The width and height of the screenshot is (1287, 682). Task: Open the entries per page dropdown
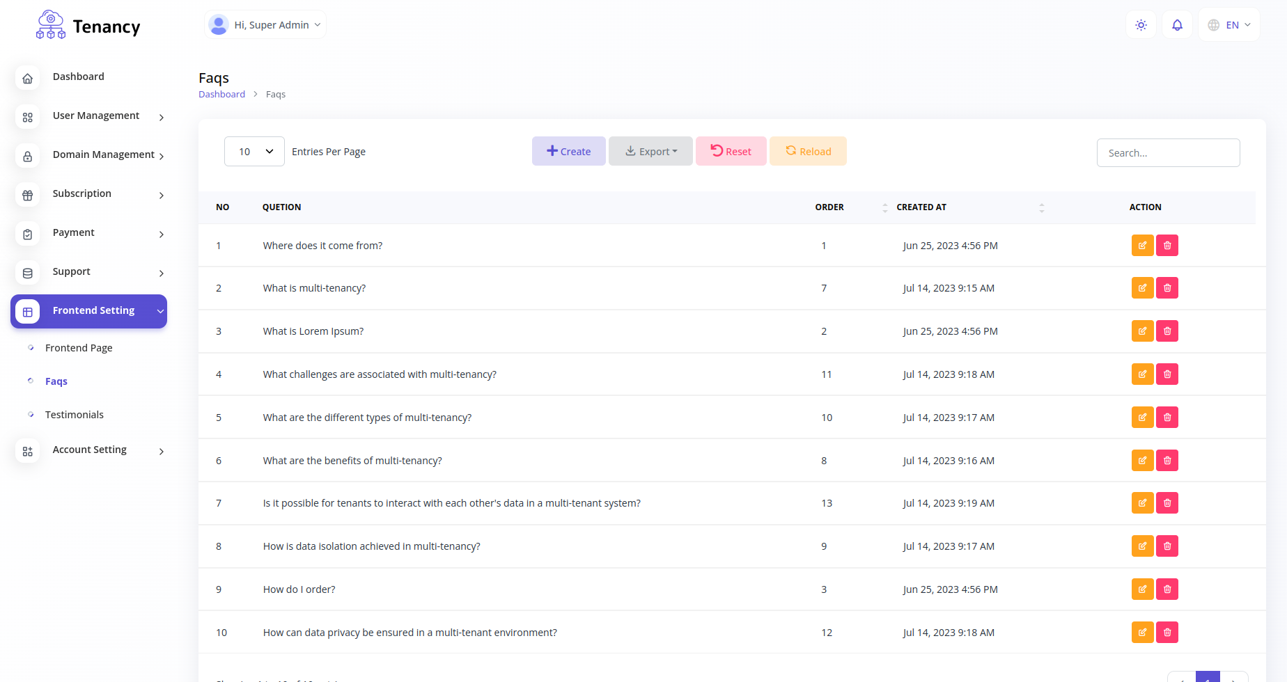pos(254,152)
